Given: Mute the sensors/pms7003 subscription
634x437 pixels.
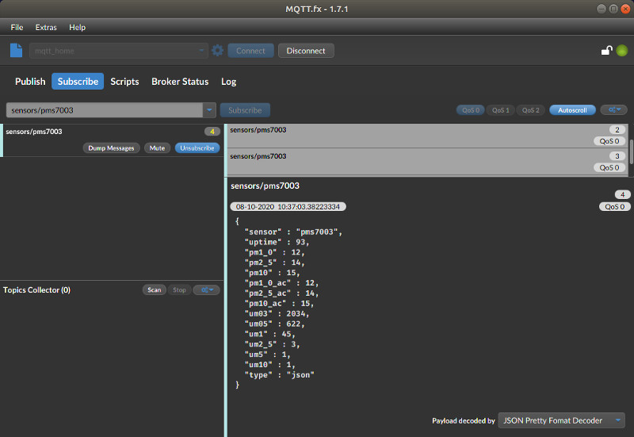Looking at the screenshot, I should pos(157,148).
